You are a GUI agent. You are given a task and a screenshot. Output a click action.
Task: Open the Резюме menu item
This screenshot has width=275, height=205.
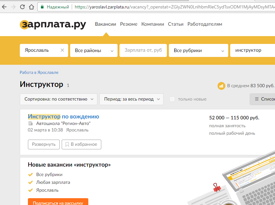click(129, 24)
